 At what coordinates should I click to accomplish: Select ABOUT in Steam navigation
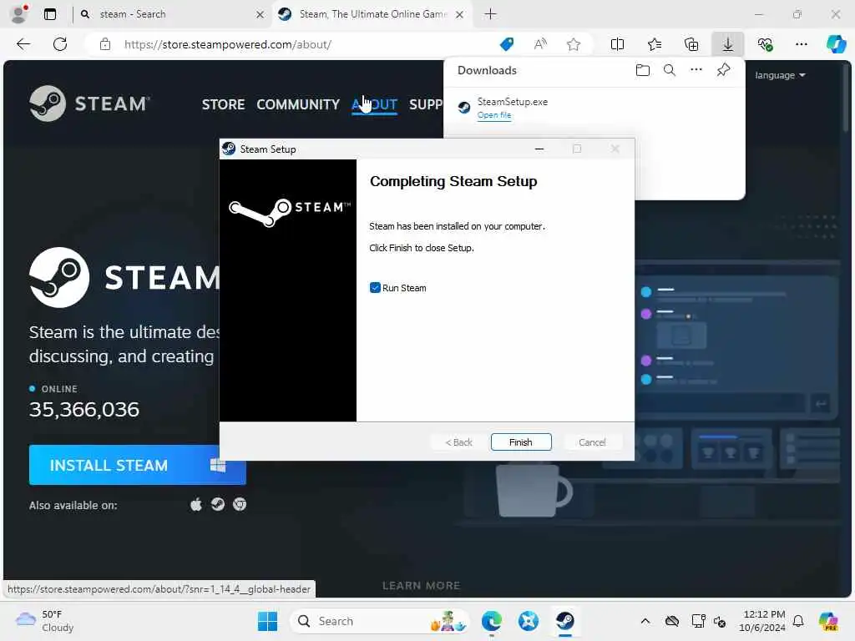pyautogui.click(x=375, y=104)
